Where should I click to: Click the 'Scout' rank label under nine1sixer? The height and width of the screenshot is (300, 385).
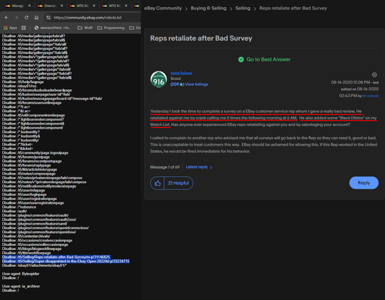(x=176, y=78)
